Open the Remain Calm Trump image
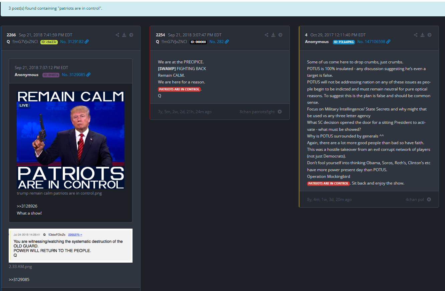Viewport: 445px width, 291px height. point(70,140)
